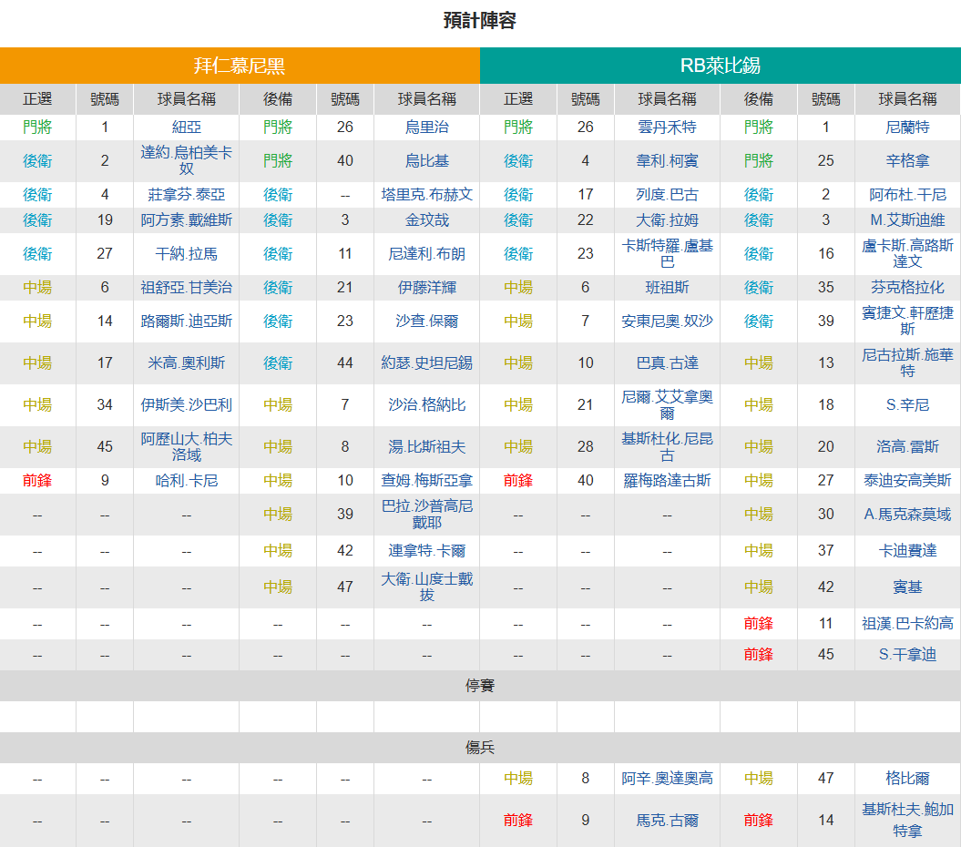Select 盧卡斯.高路斯達文 link

tap(907, 254)
